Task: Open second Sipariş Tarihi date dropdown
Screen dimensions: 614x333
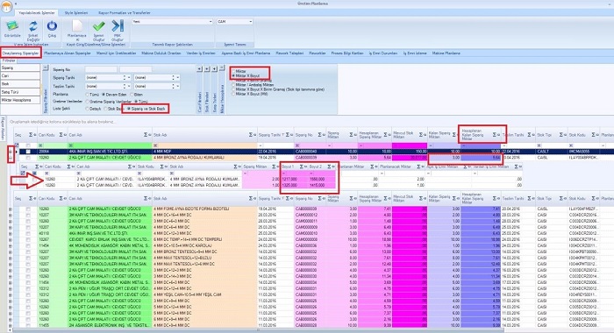Action: (178, 77)
